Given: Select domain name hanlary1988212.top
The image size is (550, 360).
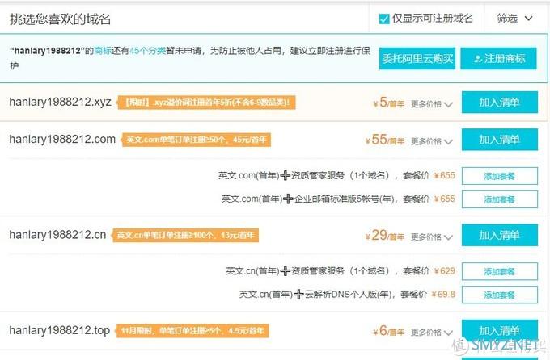Looking at the screenshot, I should coord(59,330).
